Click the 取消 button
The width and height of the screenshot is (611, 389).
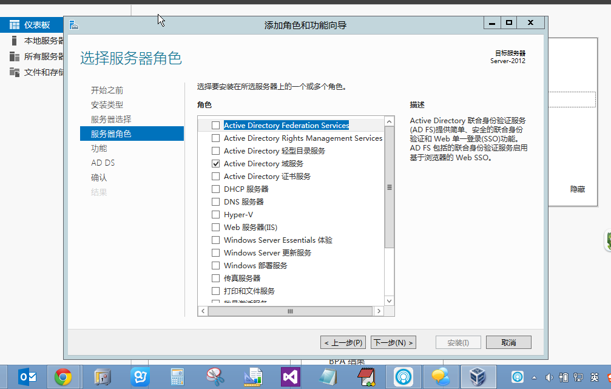tap(508, 343)
